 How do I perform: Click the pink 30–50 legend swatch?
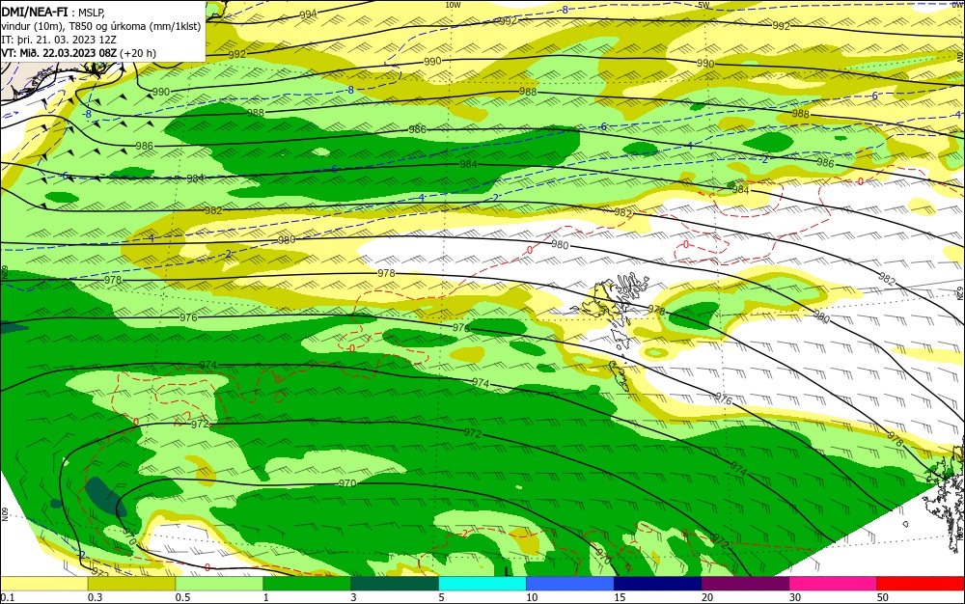[x=834, y=584]
